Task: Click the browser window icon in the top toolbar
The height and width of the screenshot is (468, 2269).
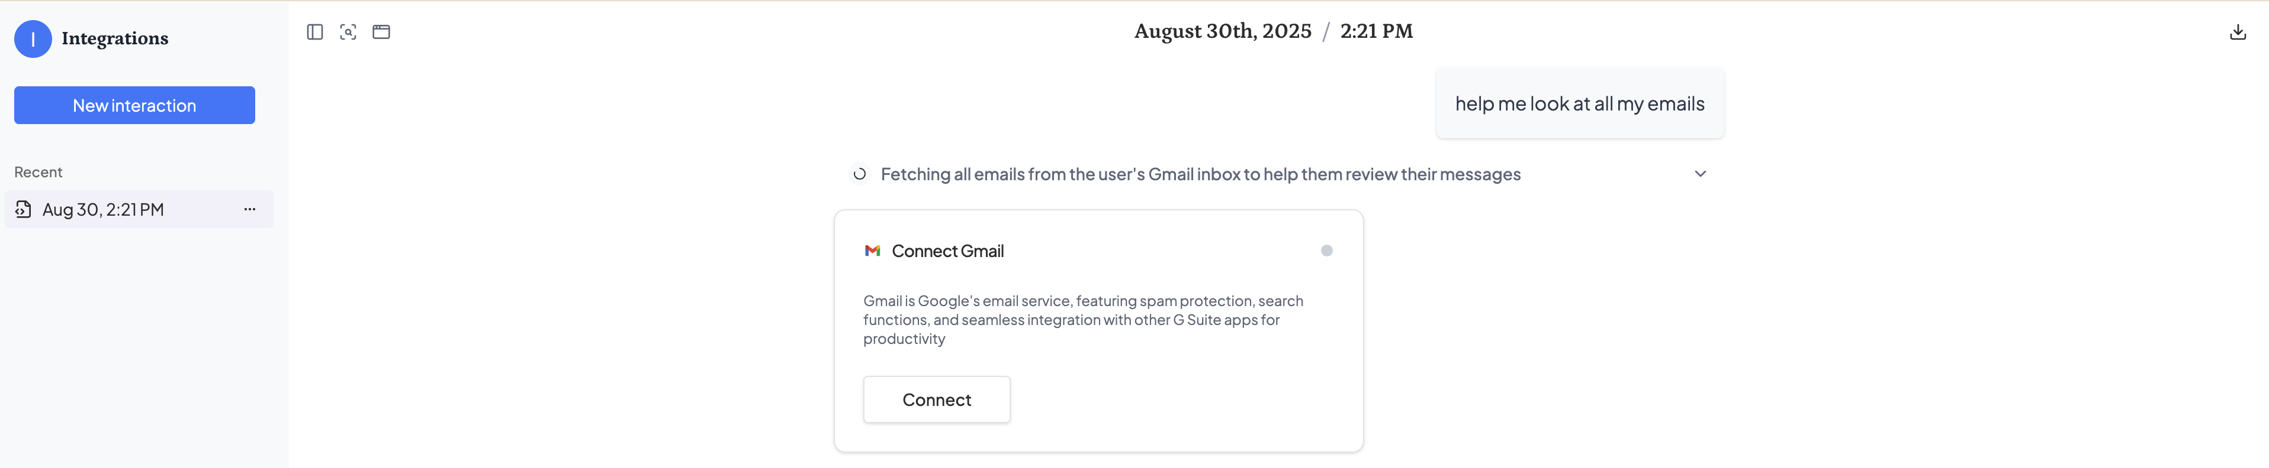Action: (x=381, y=32)
